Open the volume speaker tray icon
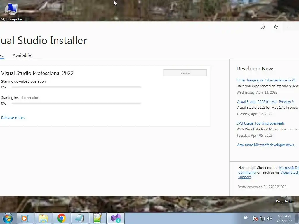Screen dimensions: 299x224 (x=269, y=218)
